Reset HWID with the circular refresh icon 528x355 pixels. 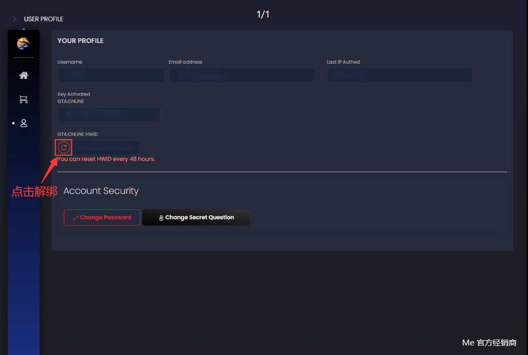(x=63, y=148)
